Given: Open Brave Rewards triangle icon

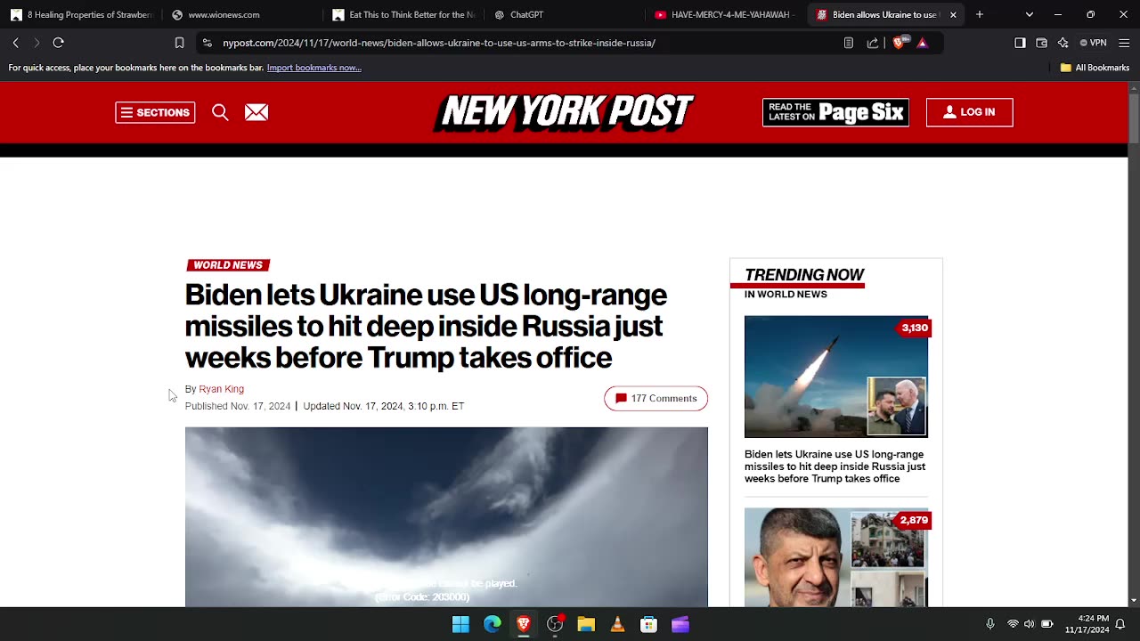Looking at the screenshot, I should click(x=922, y=43).
